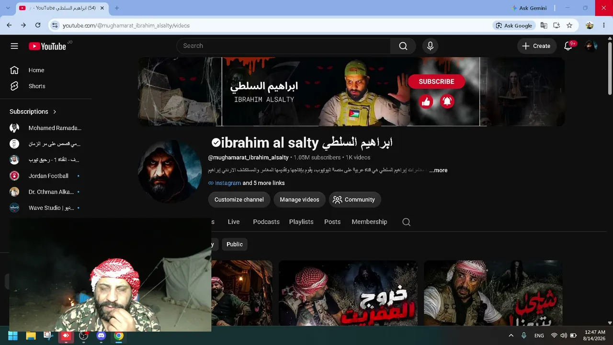The image size is (613, 345).
Task: Click the taskbar microphone tray icon
Action: pos(524,335)
